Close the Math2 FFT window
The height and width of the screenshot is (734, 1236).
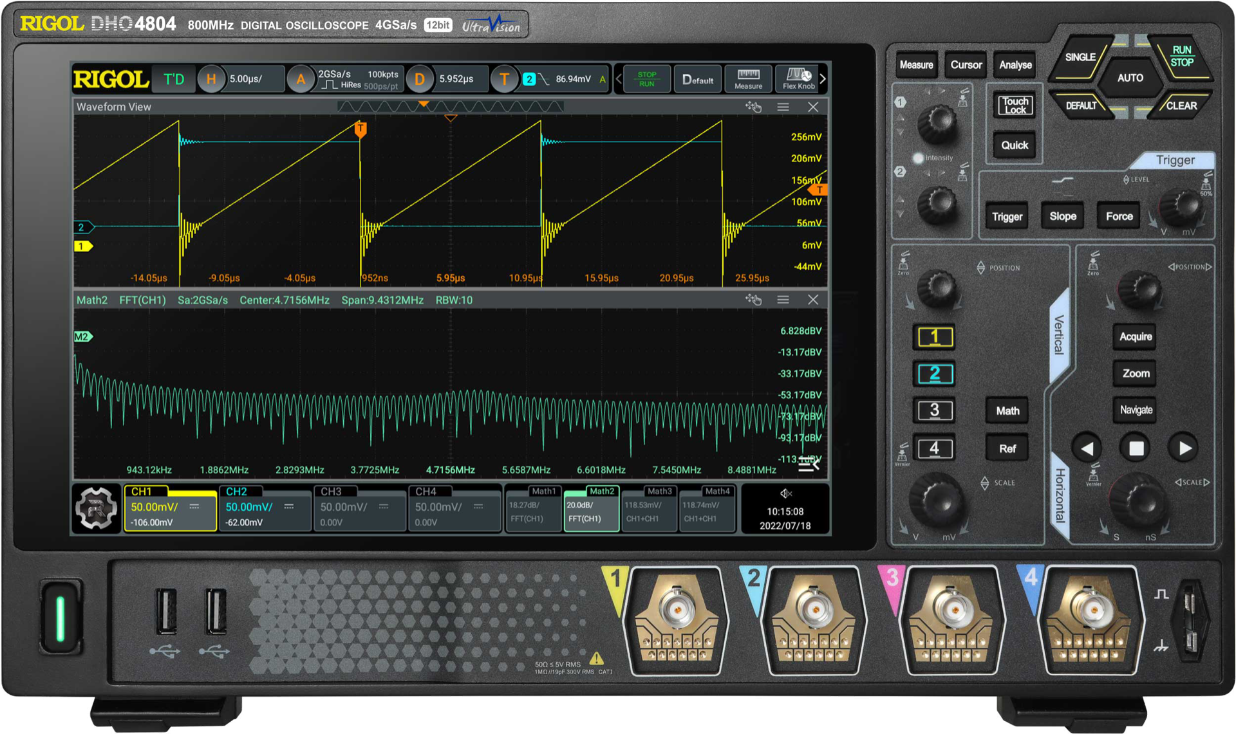(813, 300)
